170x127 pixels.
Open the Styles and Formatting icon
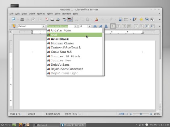coord(14,26)
